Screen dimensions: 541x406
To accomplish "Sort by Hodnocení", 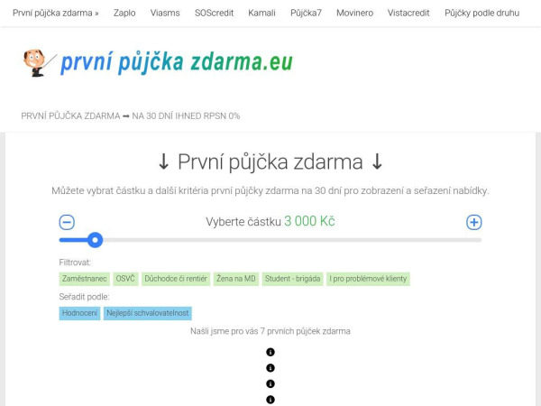I will pyautogui.click(x=79, y=313).
